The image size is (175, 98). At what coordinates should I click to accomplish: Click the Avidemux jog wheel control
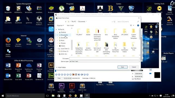(137, 70)
